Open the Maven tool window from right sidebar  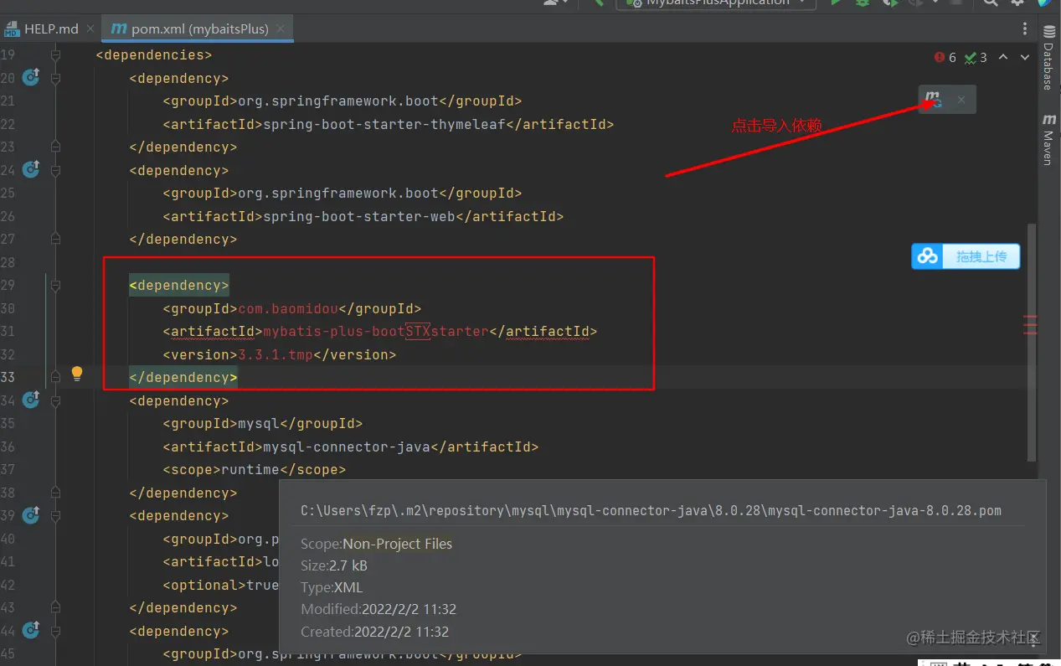tap(1048, 121)
